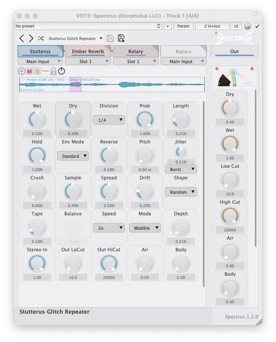Viewport: 276px width, 342px height.
Task: Click the Tape knob
Action: pyautogui.click(x=37, y=227)
